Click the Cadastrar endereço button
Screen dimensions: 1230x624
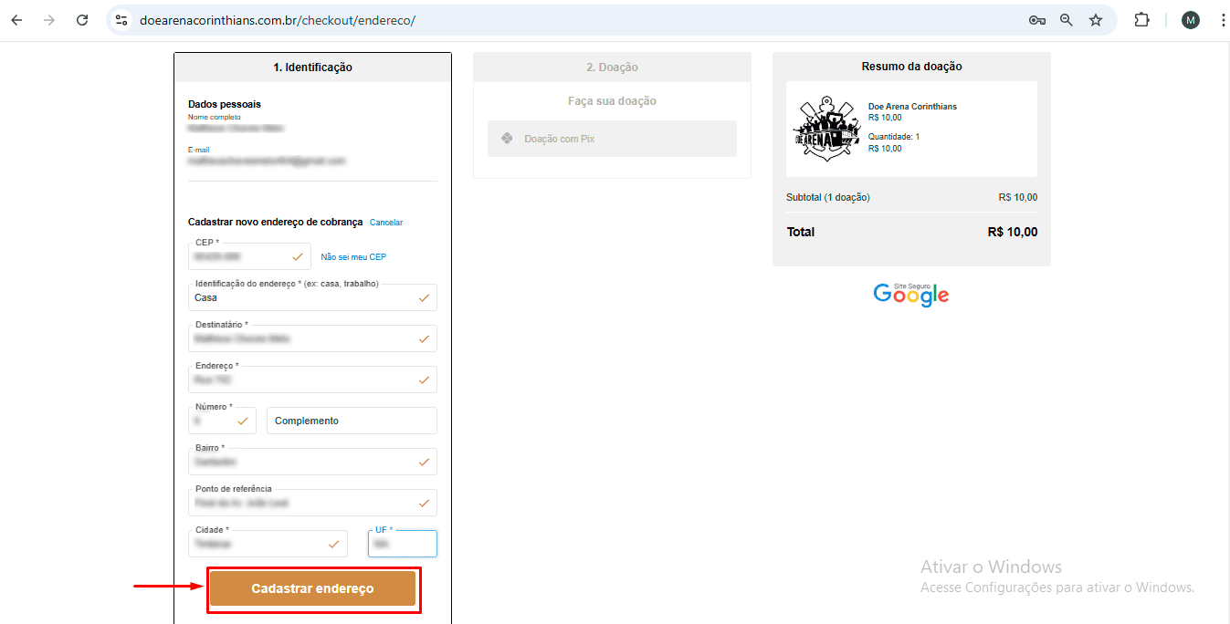pyautogui.click(x=313, y=588)
